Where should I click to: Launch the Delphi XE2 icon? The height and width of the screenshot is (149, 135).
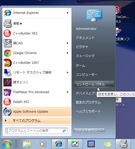coord(7,102)
